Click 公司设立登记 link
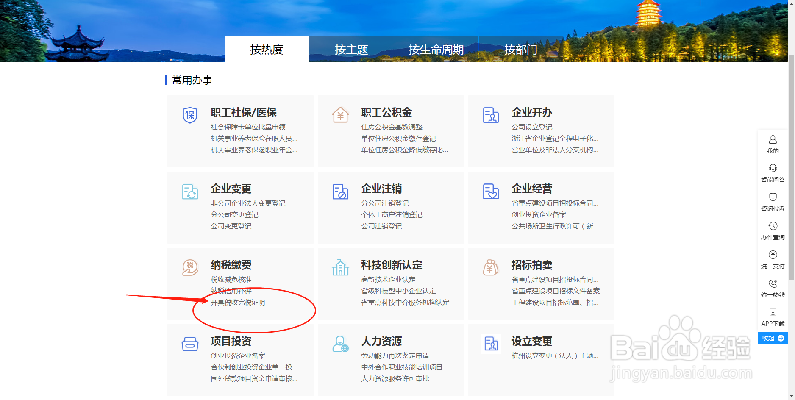This screenshot has width=795, height=400. tap(532, 127)
